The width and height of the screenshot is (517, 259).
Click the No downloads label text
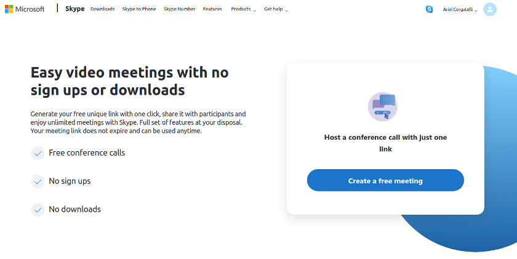click(74, 209)
